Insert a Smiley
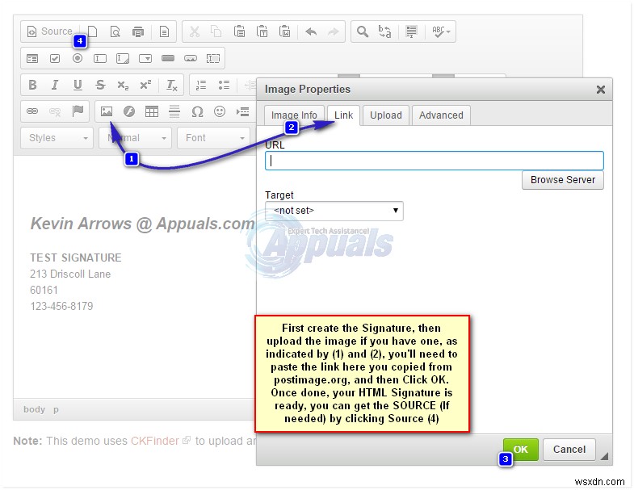Image resolution: width=634 pixels, height=490 pixels. tap(220, 111)
